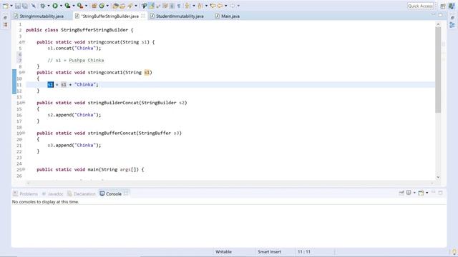Screen dimensions: 458x257
Task: Click the Open Perspective icon
Action: pos(443,6)
